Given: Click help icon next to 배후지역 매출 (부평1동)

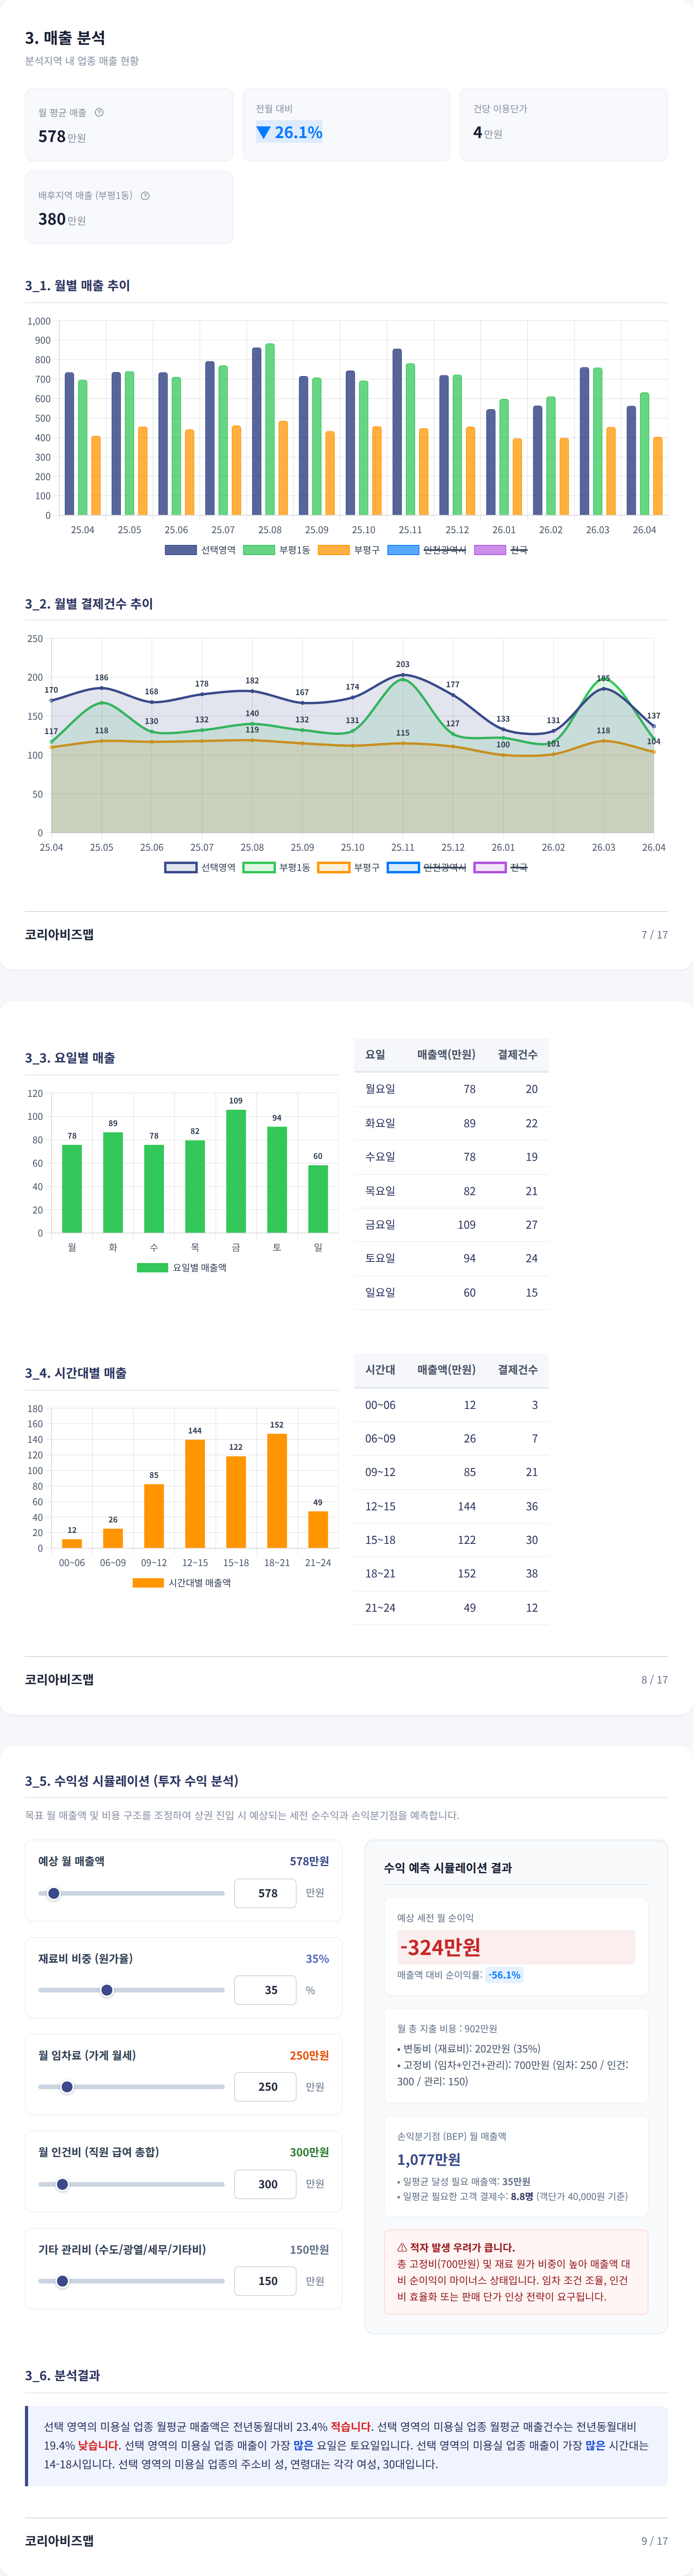Looking at the screenshot, I should click(x=145, y=195).
